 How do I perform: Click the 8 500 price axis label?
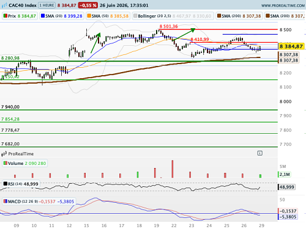(x=285, y=30)
